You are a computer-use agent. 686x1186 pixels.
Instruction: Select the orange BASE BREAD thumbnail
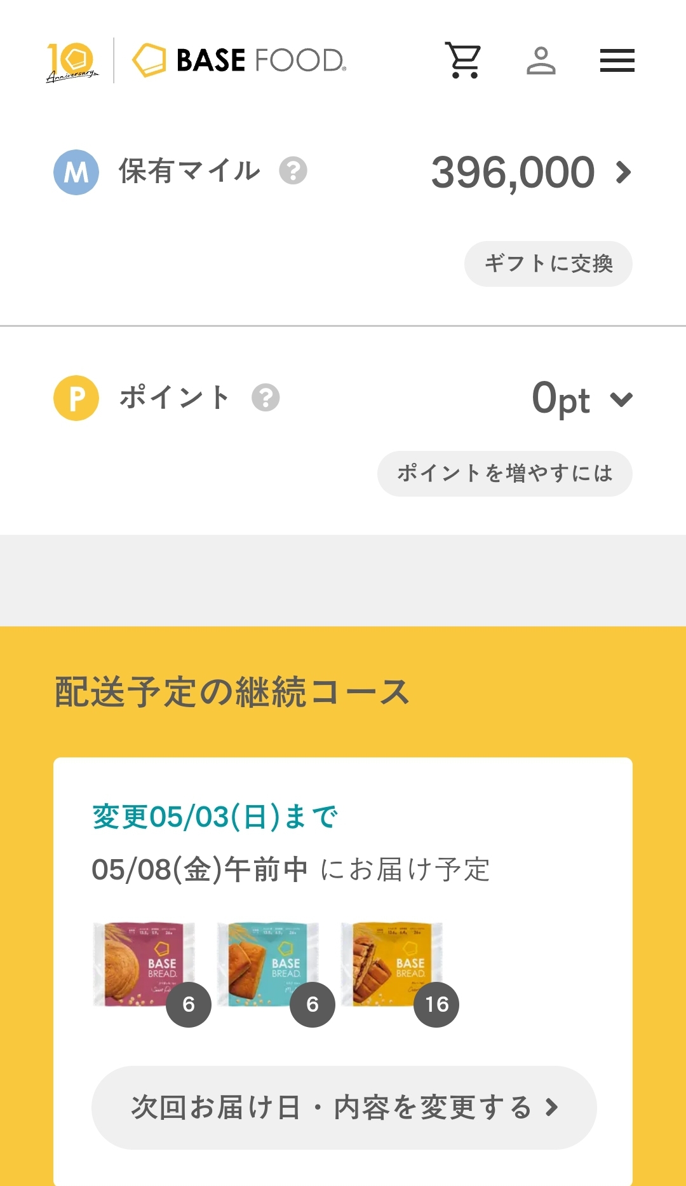tap(391, 964)
